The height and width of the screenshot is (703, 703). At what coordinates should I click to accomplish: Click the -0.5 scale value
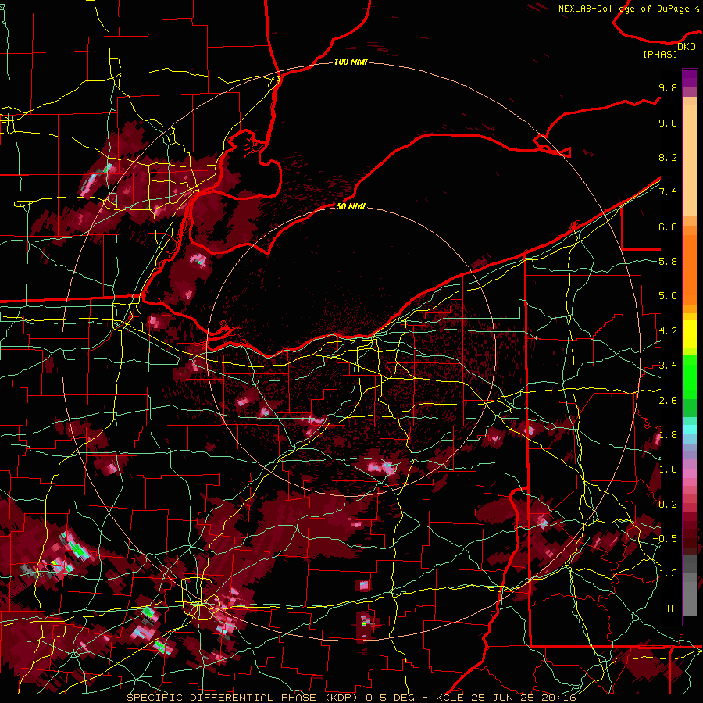point(665,538)
